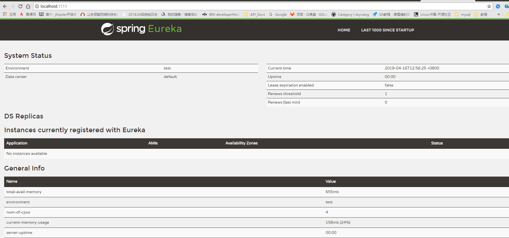The height and width of the screenshot is (238, 509).
Task: Open LAST 1000 SINCE STARTUP menu item
Action: [x=387, y=30]
